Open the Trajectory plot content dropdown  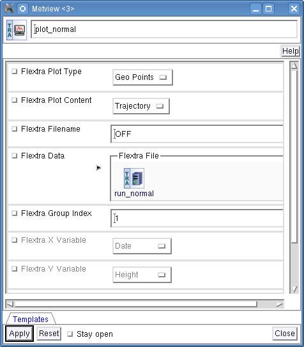(141, 106)
